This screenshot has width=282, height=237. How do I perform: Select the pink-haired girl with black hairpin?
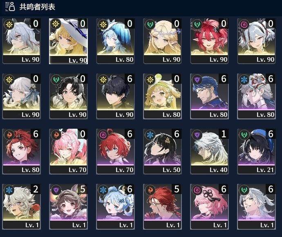[209, 207]
